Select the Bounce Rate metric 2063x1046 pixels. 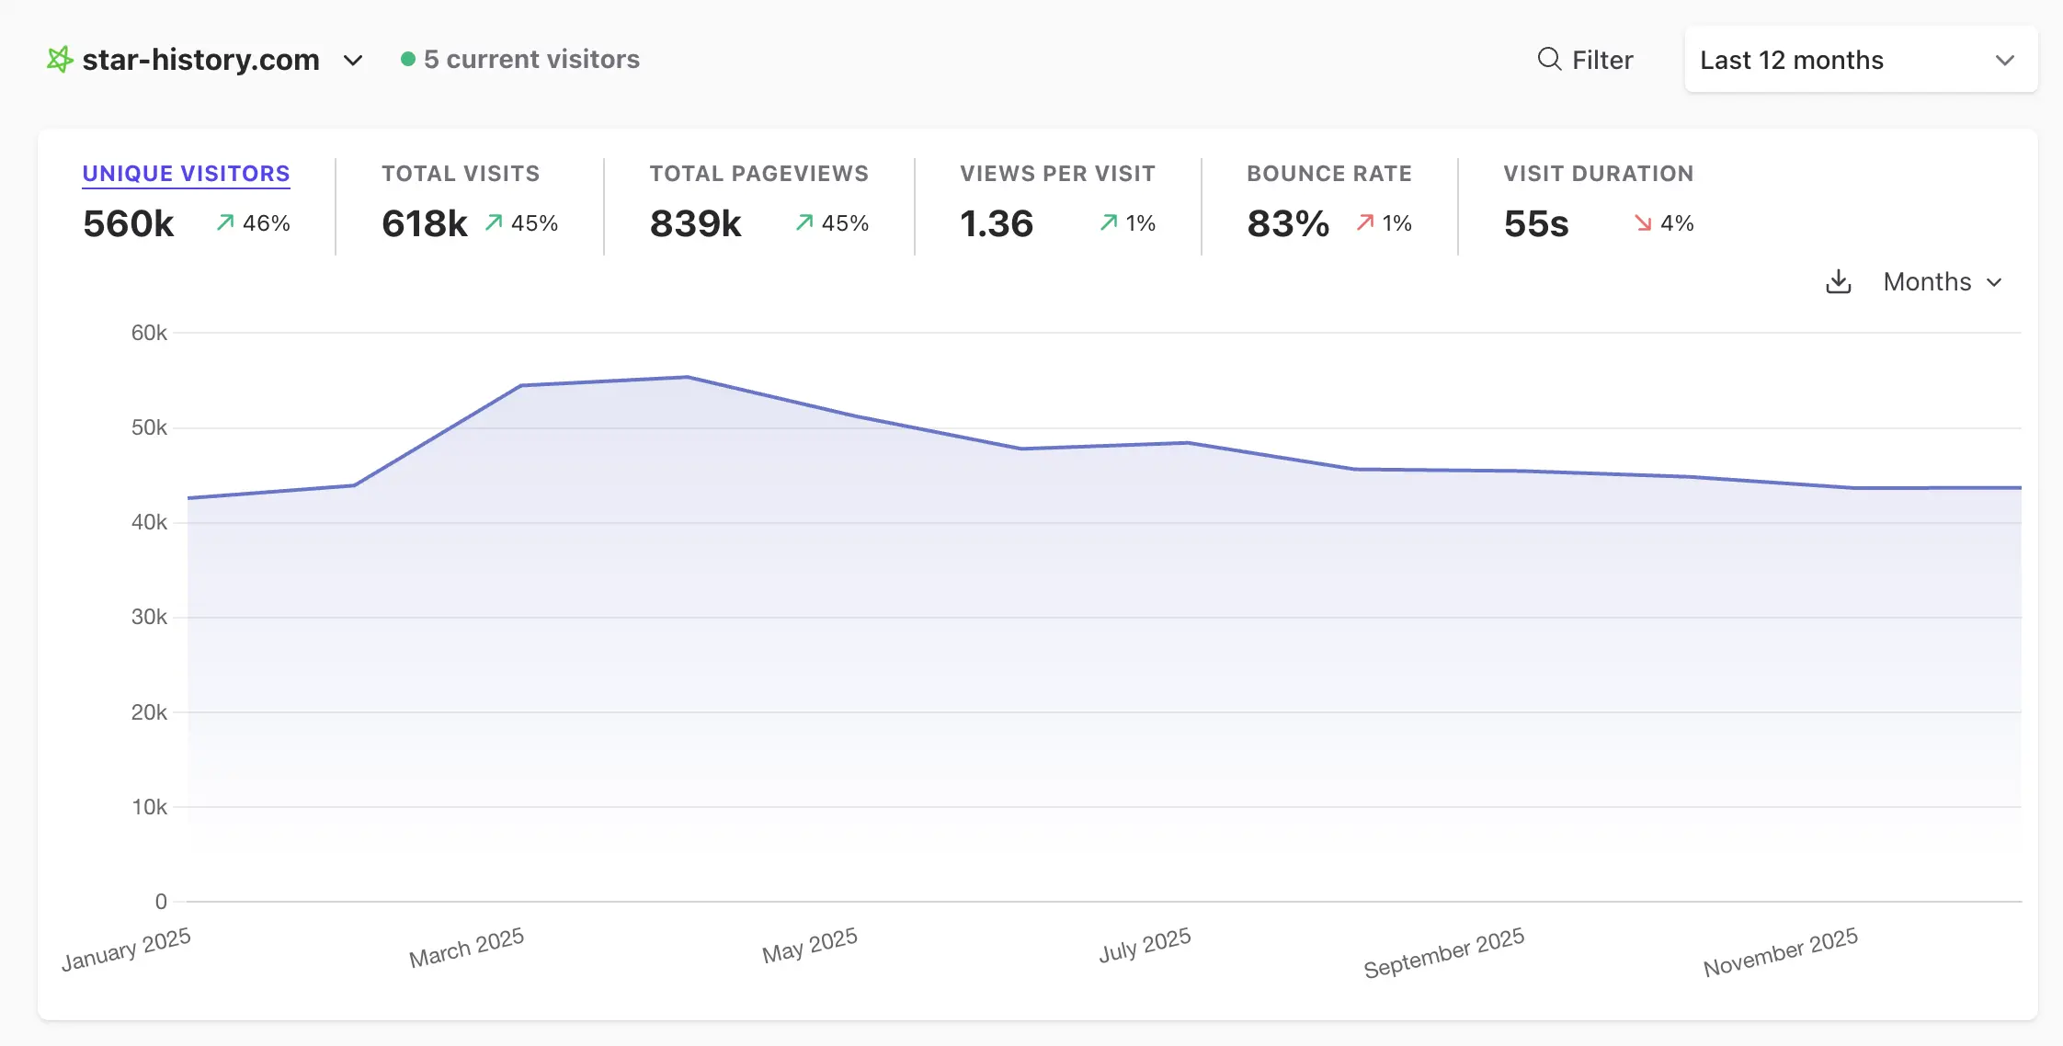tap(1328, 174)
